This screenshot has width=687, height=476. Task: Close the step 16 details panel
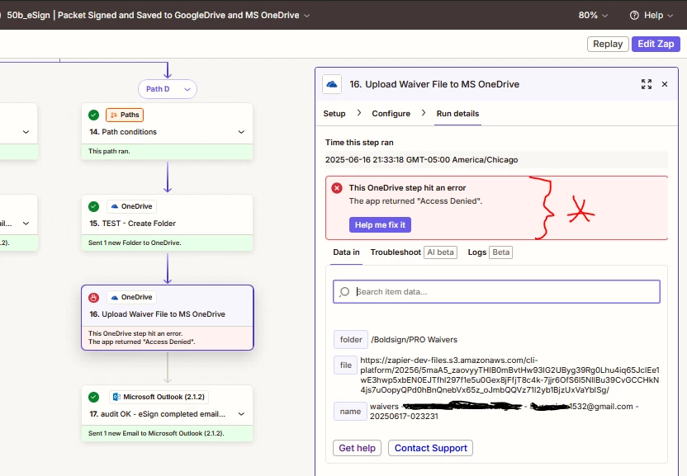665,84
